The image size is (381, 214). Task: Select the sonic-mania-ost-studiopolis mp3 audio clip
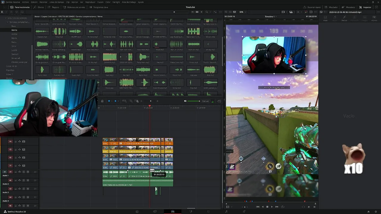(138, 183)
